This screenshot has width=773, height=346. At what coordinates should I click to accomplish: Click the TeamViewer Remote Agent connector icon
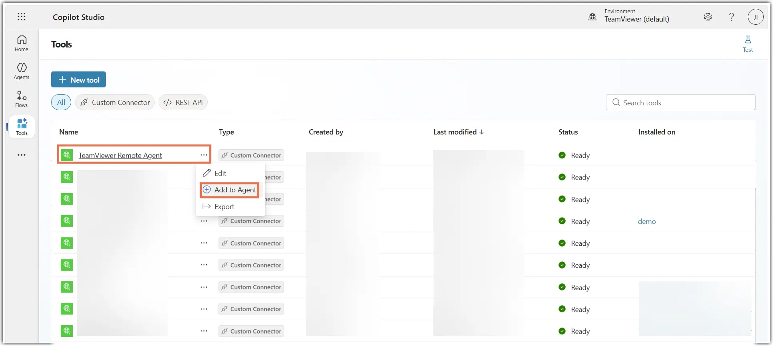[x=67, y=155]
